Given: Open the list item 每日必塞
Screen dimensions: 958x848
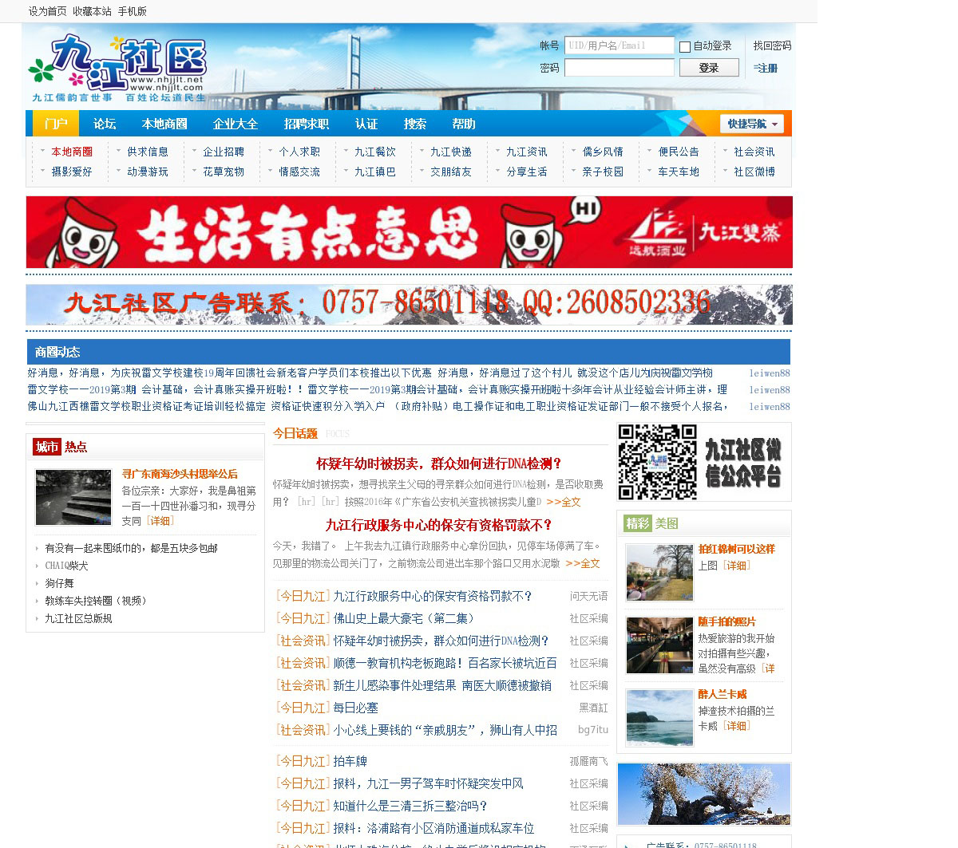Looking at the screenshot, I should coord(355,708).
